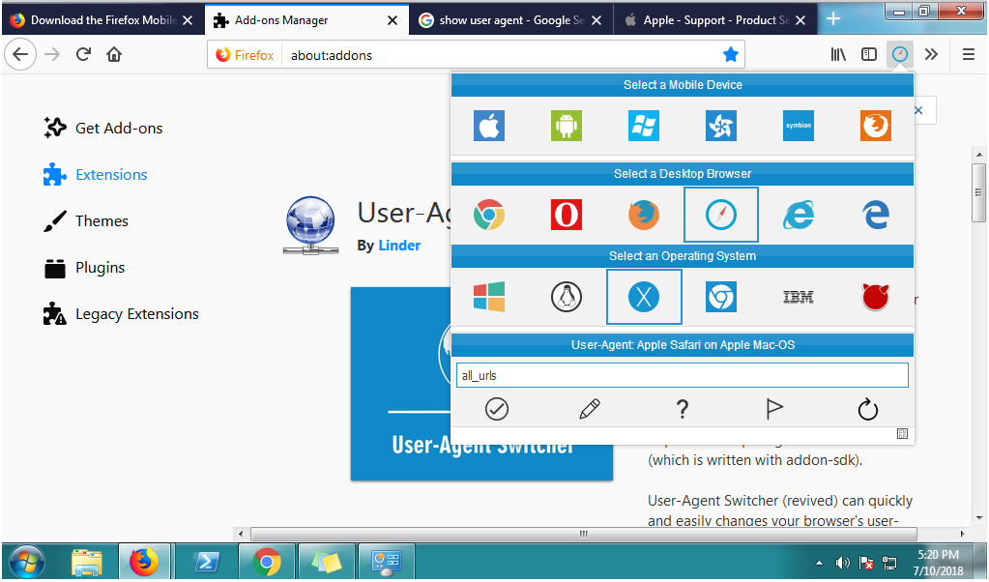Edit user-agent with the pencil icon
Screen dimensions: 989x582
(590, 409)
